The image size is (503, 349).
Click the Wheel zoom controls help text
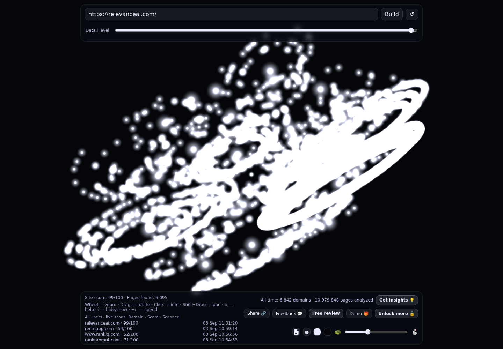(159, 307)
